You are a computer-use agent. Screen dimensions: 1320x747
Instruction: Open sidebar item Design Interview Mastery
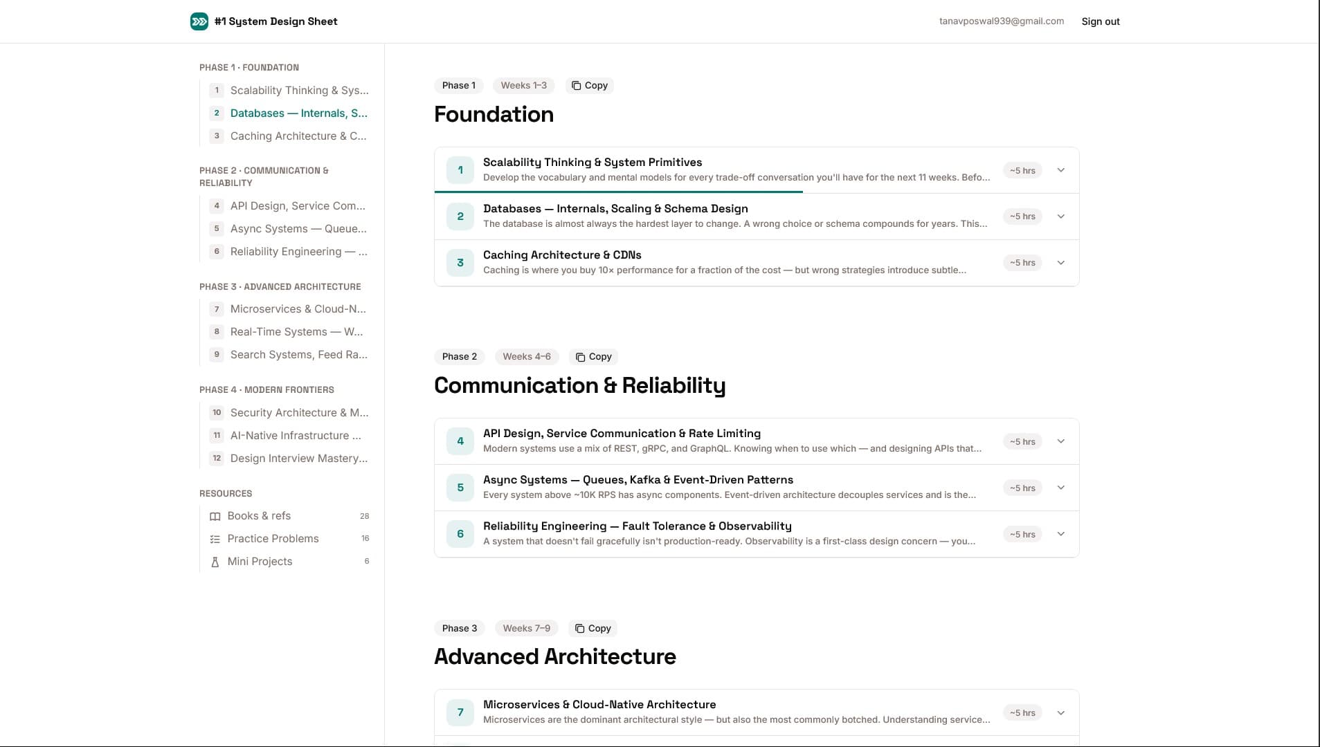click(289, 459)
